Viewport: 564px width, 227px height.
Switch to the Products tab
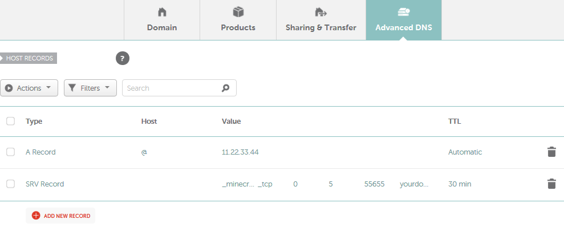pyautogui.click(x=238, y=20)
